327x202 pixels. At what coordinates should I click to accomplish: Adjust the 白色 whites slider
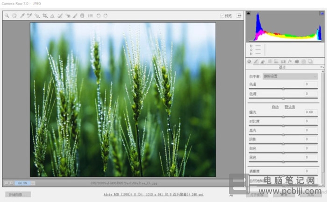(283, 153)
